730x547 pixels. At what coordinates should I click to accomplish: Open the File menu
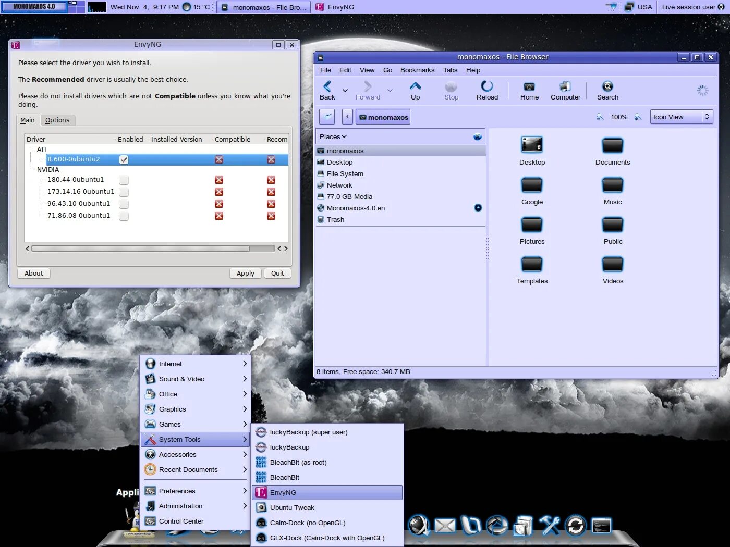click(325, 70)
